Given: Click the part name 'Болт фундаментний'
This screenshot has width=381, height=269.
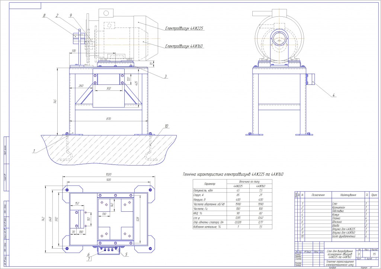Looking at the screenshot, I should click(x=343, y=236).
